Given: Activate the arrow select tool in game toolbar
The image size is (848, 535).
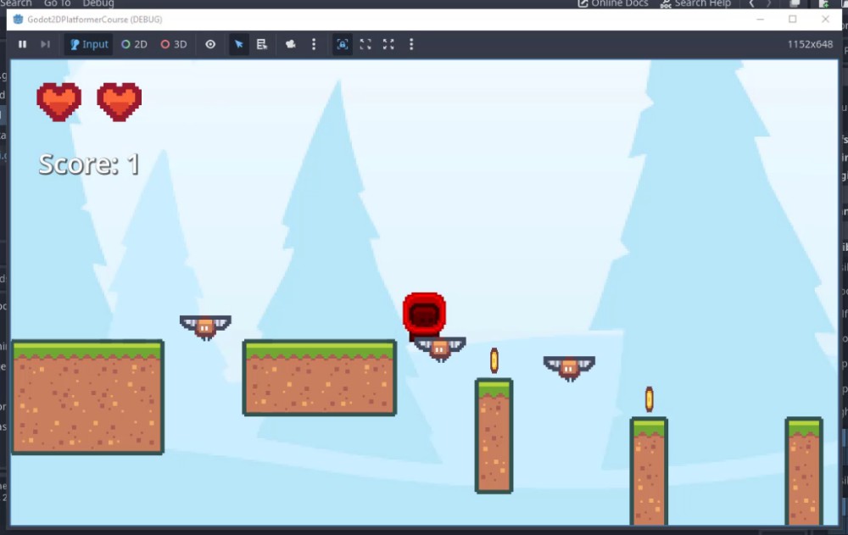Looking at the screenshot, I should click(238, 44).
